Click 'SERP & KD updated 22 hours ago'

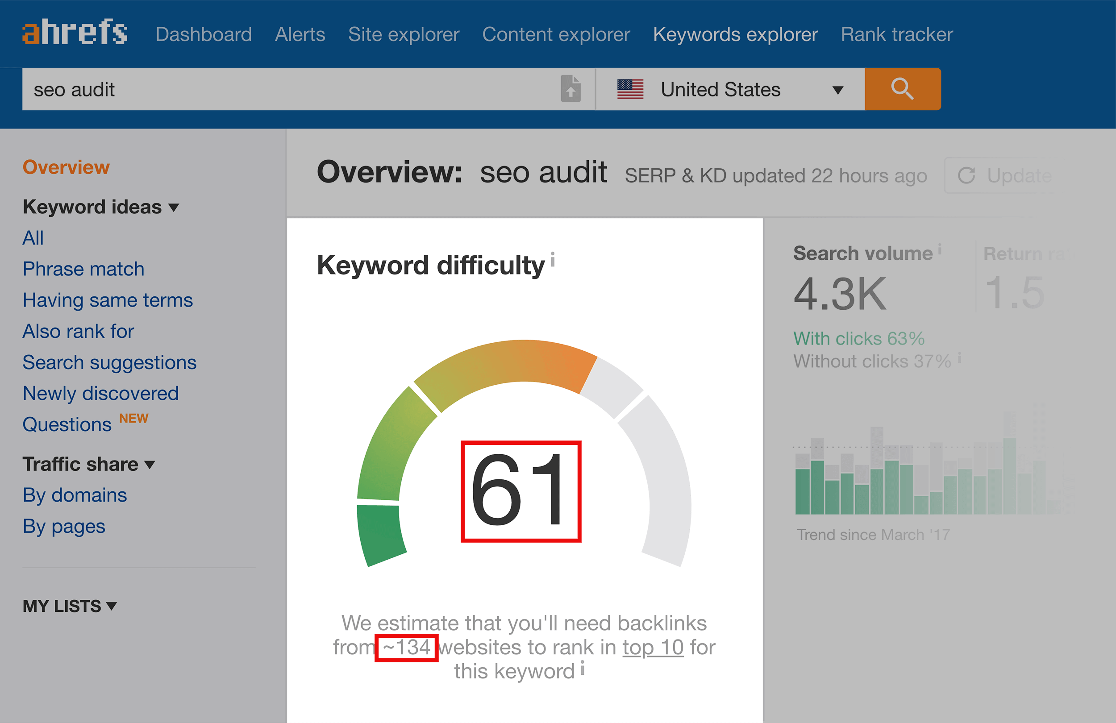click(x=776, y=176)
